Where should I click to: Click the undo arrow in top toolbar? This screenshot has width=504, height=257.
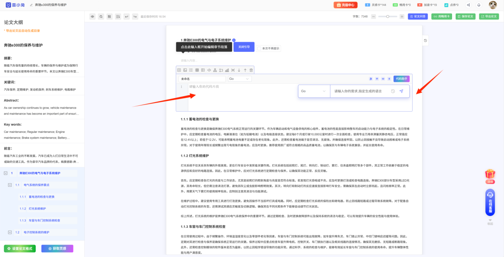click(126, 16)
